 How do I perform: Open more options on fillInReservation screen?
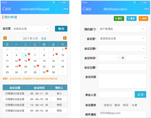146,9
